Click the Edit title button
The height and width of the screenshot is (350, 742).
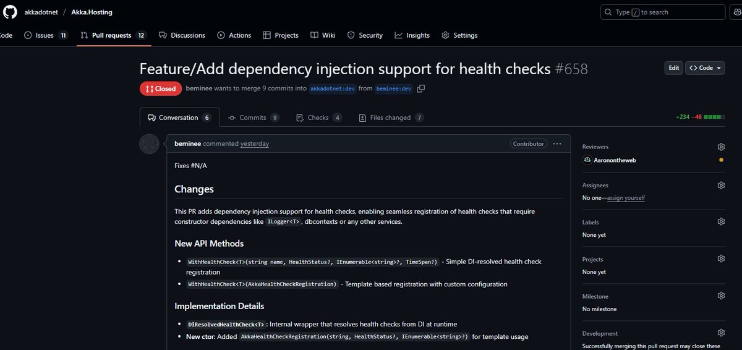673,68
